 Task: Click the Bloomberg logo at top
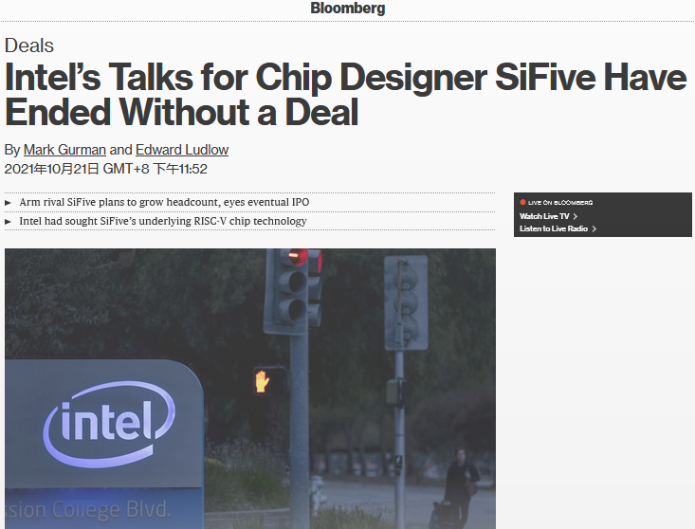(347, 8)
